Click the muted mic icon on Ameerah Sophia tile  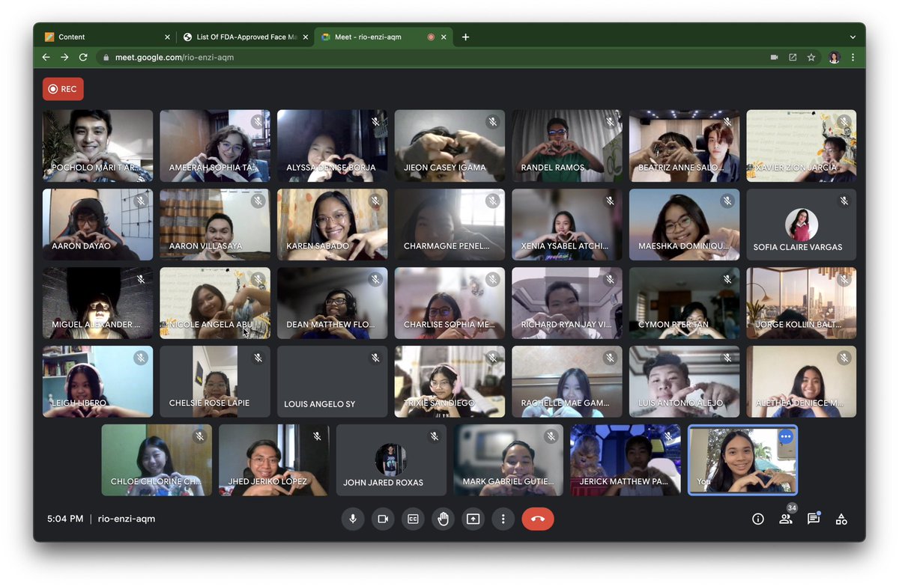click(x=258, y=122)
